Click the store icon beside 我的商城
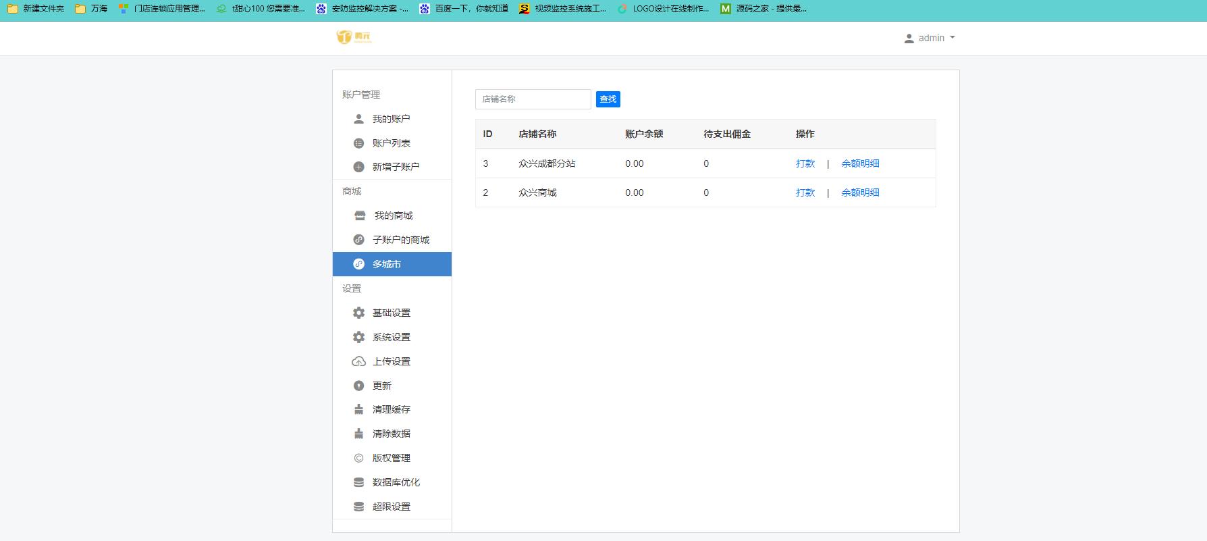This screenshot has width=1207, height=541. (x=360, y=215)
